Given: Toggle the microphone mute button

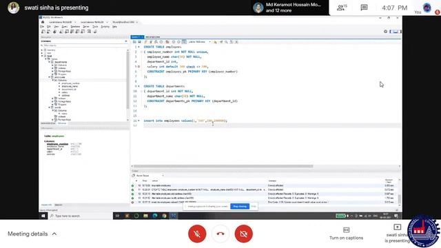Looking at the screenshot, I should pos(197,234).
